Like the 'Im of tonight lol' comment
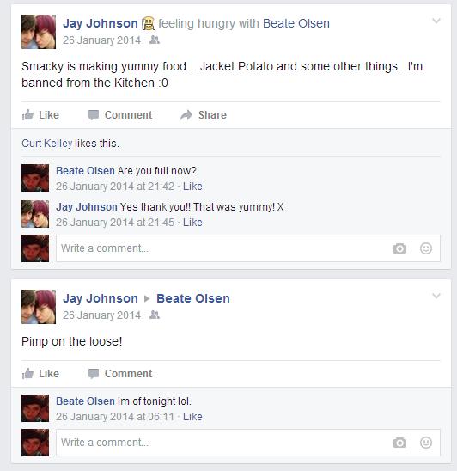The height and width of the screenshot is (471, 457). [192, 417]
